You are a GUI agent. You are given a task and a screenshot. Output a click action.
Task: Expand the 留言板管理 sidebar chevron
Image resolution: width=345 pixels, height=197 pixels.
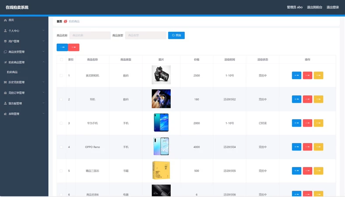click(43, 103)
